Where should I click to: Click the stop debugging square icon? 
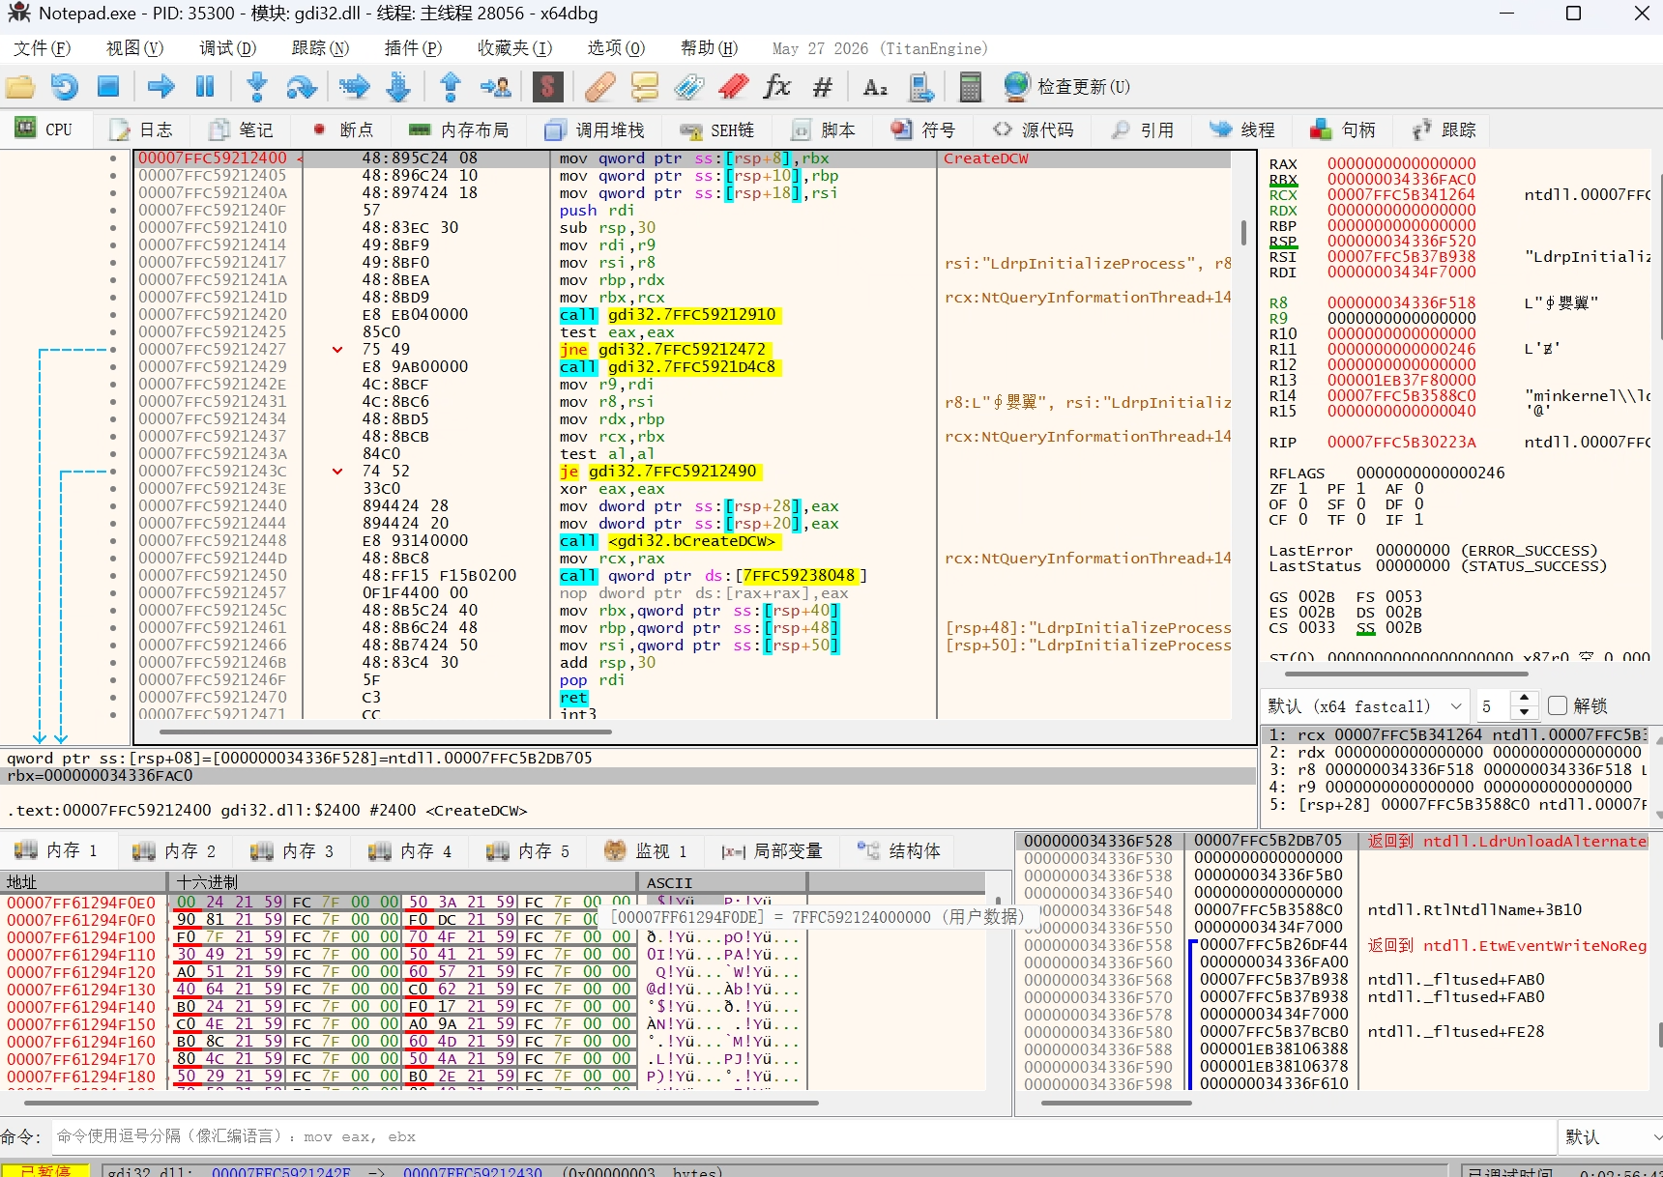click(x=108, y=87)
